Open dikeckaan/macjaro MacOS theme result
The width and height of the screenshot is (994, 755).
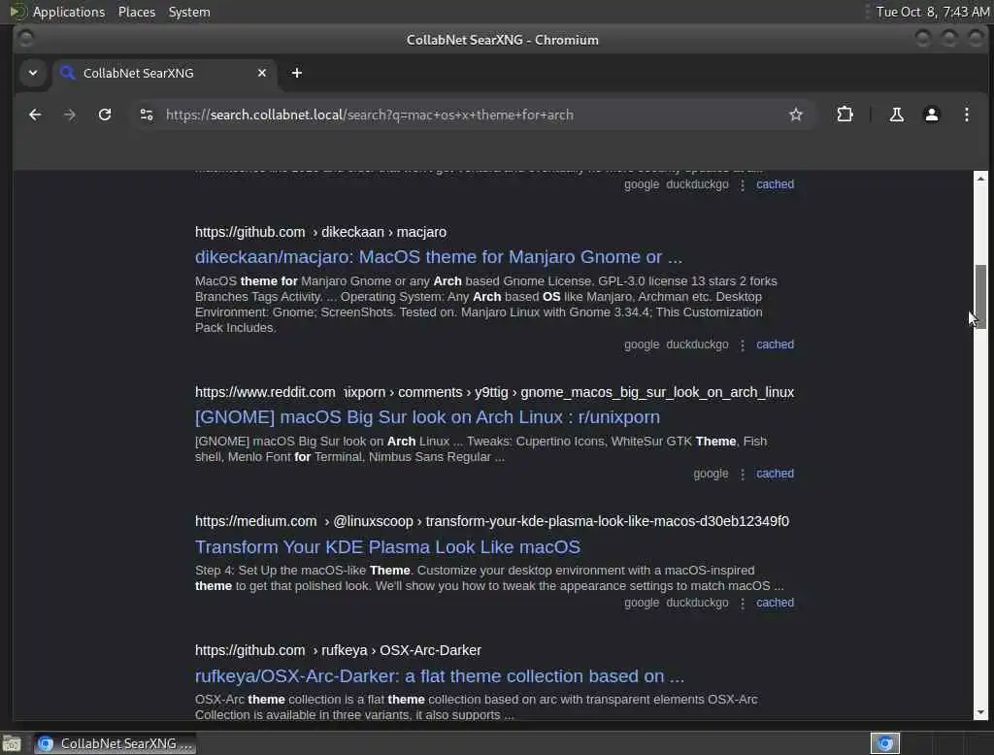439,257
